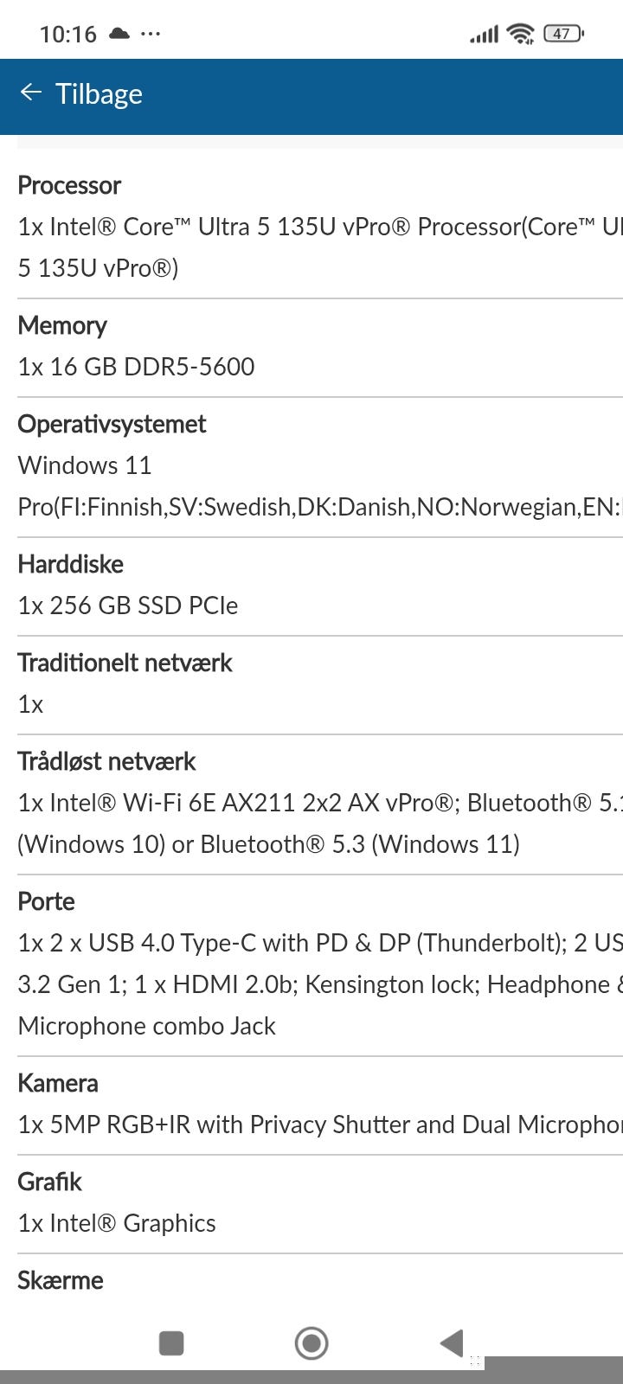Tap the battery indicator icon

click(x=563, y=34)
